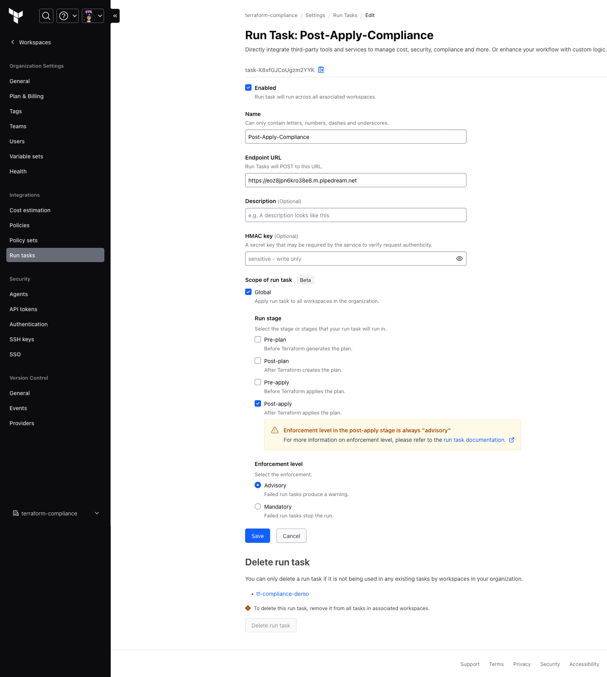This screenshot has width=607, height=677.
Task: Open search with the magnifier icon
Action: 46,16
